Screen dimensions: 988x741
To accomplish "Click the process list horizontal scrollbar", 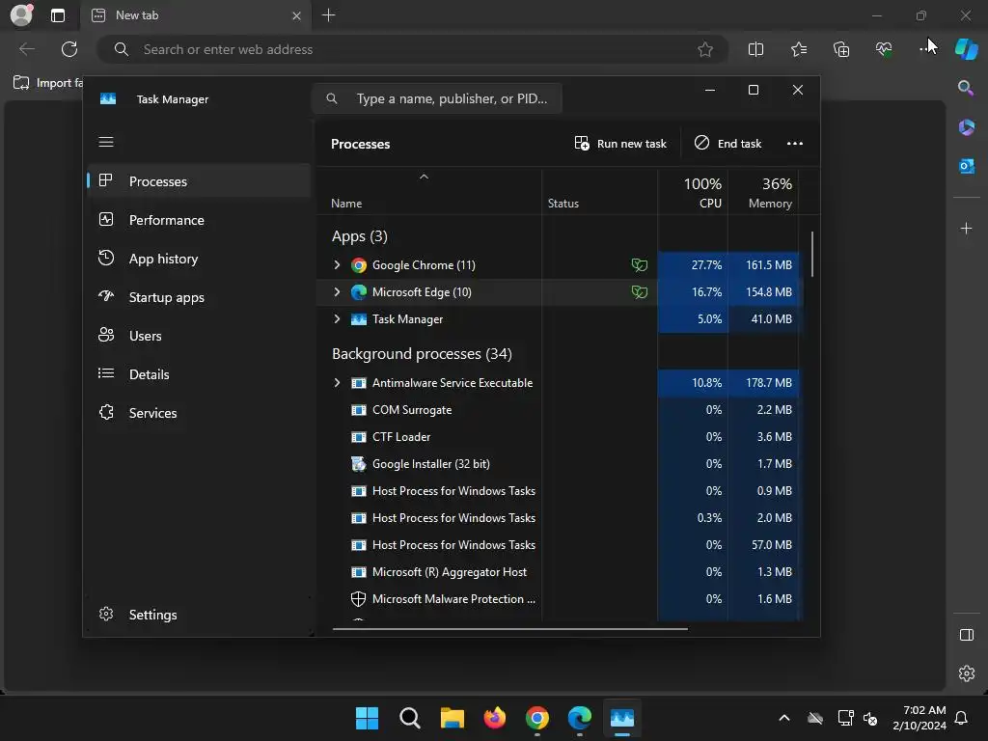I will point(509,628).
